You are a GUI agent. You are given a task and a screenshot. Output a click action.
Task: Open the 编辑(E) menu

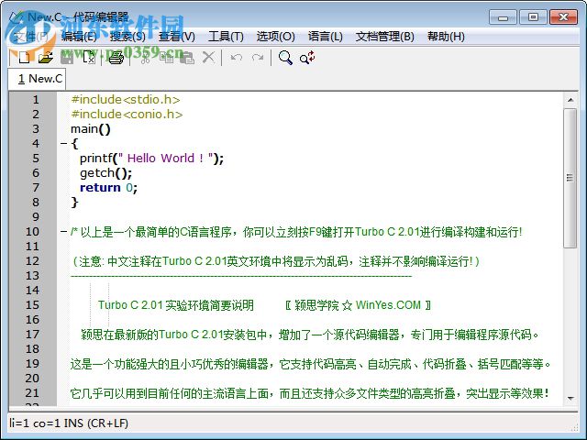pyautogui.click(x=79, y=37)
